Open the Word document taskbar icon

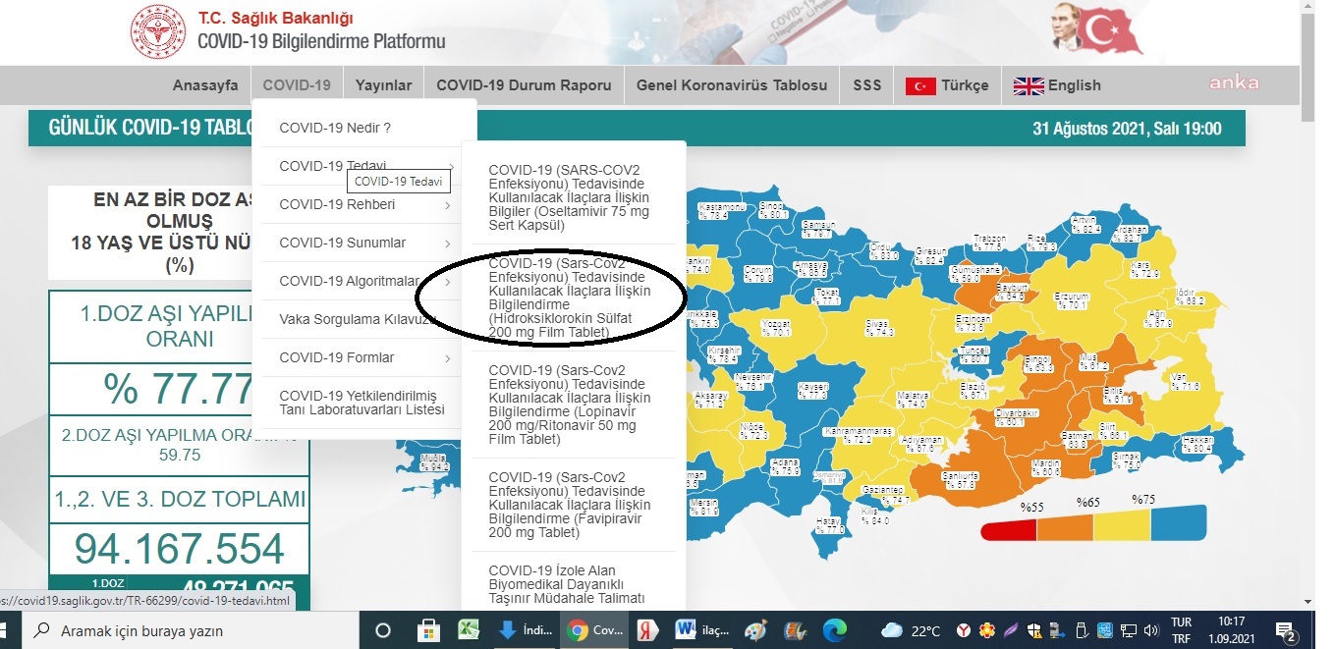(x=701, y=630)
